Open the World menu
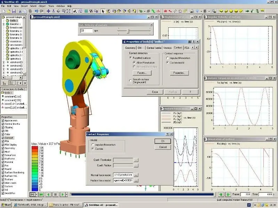Viewport: 278px width, 208px height. pos(33,6)
